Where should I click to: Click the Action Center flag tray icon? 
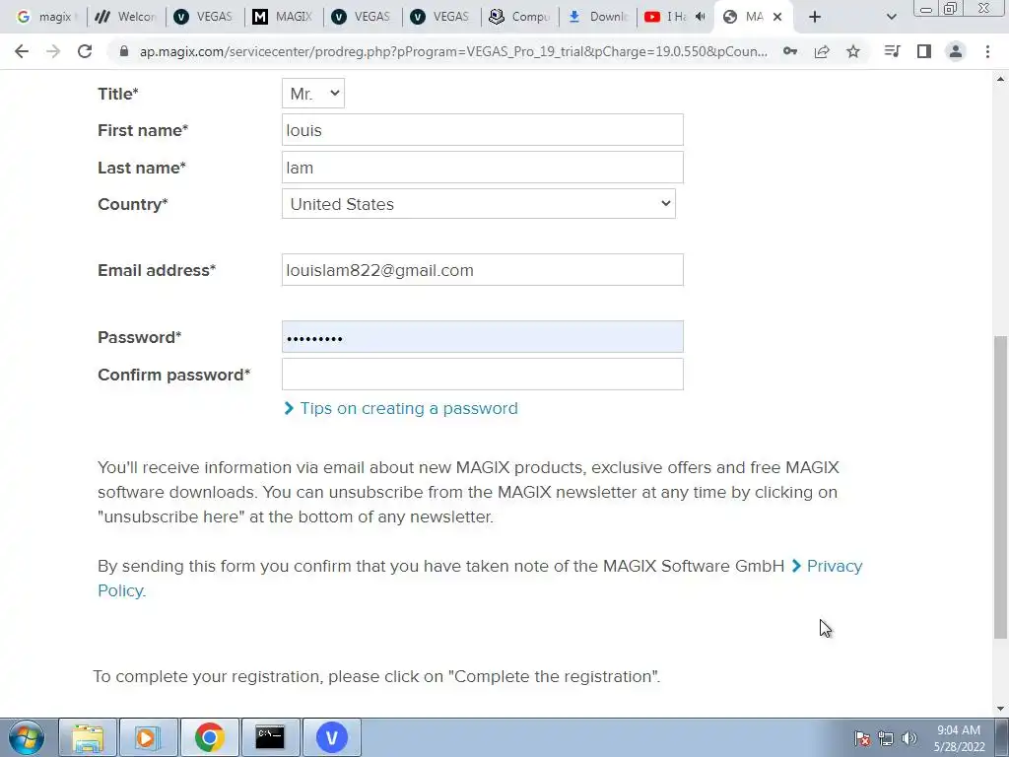tap(861, 738)
